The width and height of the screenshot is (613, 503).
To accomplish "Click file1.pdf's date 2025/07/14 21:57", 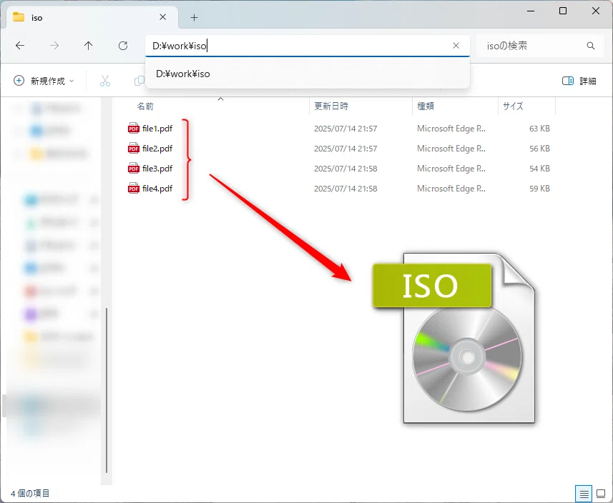I will coord(345,129).
